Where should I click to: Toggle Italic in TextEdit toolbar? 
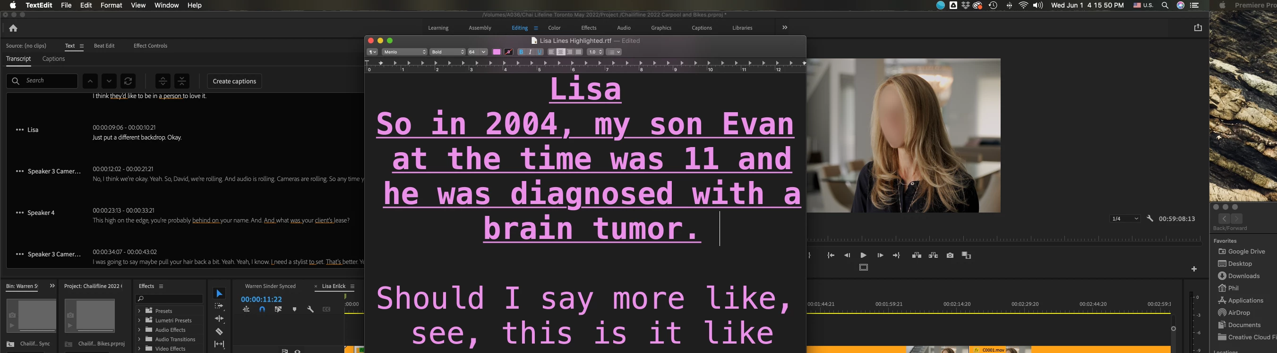(x=531, y=52)
